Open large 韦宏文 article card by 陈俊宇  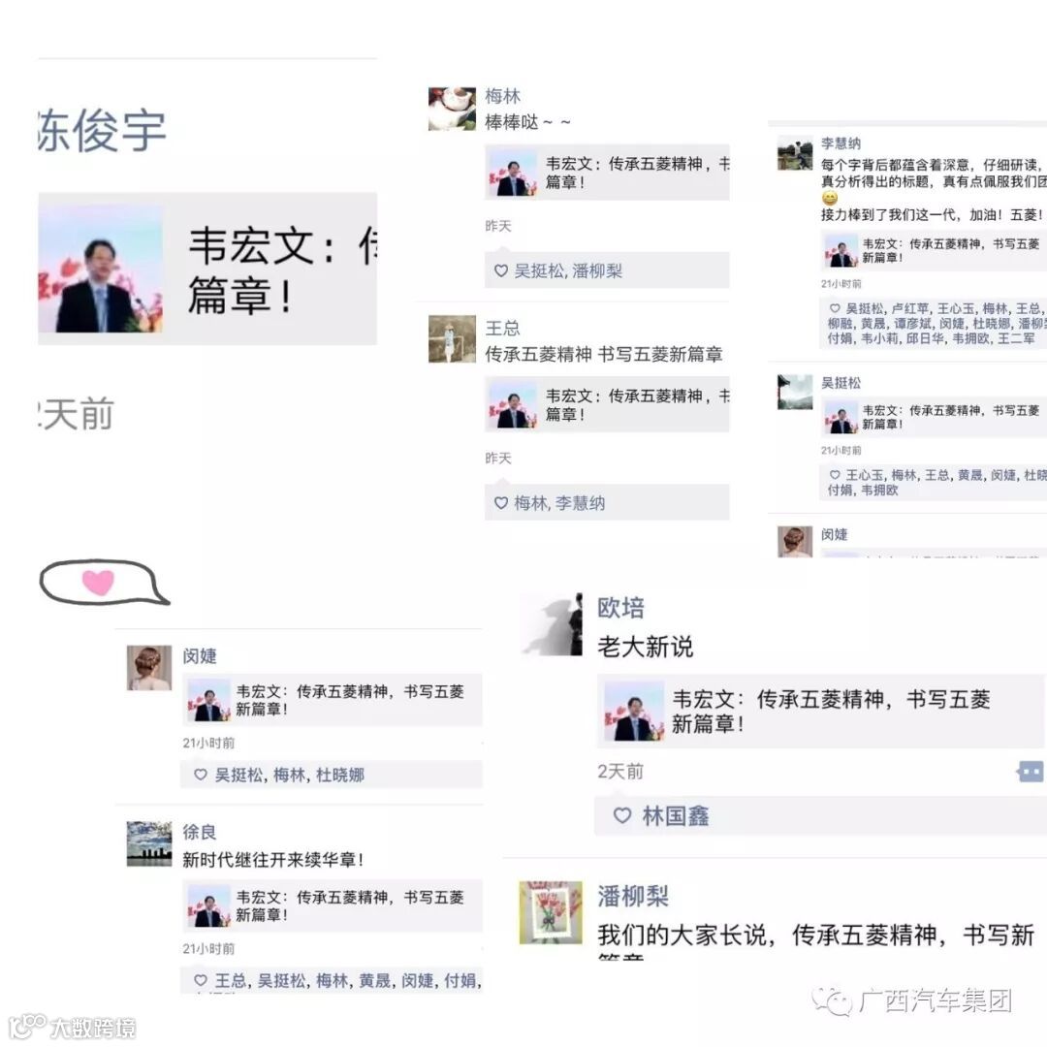tap(207, 269)
